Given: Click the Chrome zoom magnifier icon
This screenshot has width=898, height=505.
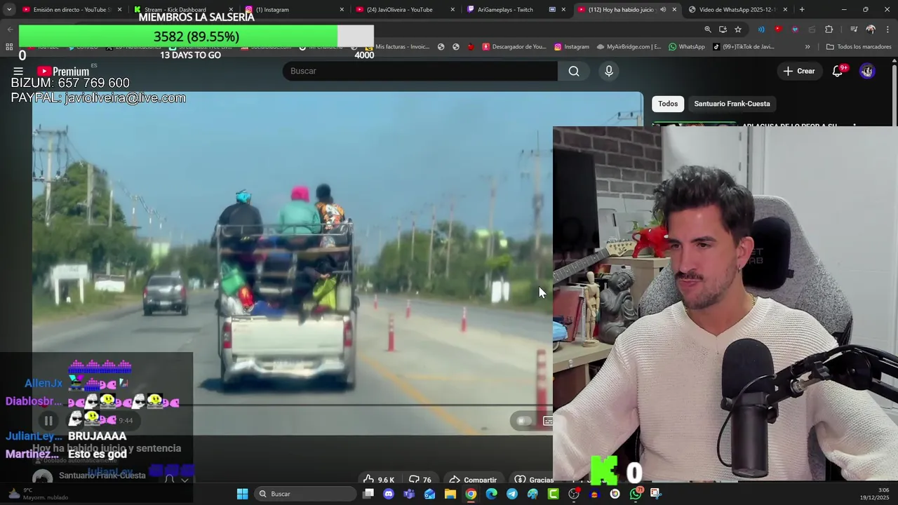Looking at the screenshot, I should pyautogui.click(x=707, y=29).
